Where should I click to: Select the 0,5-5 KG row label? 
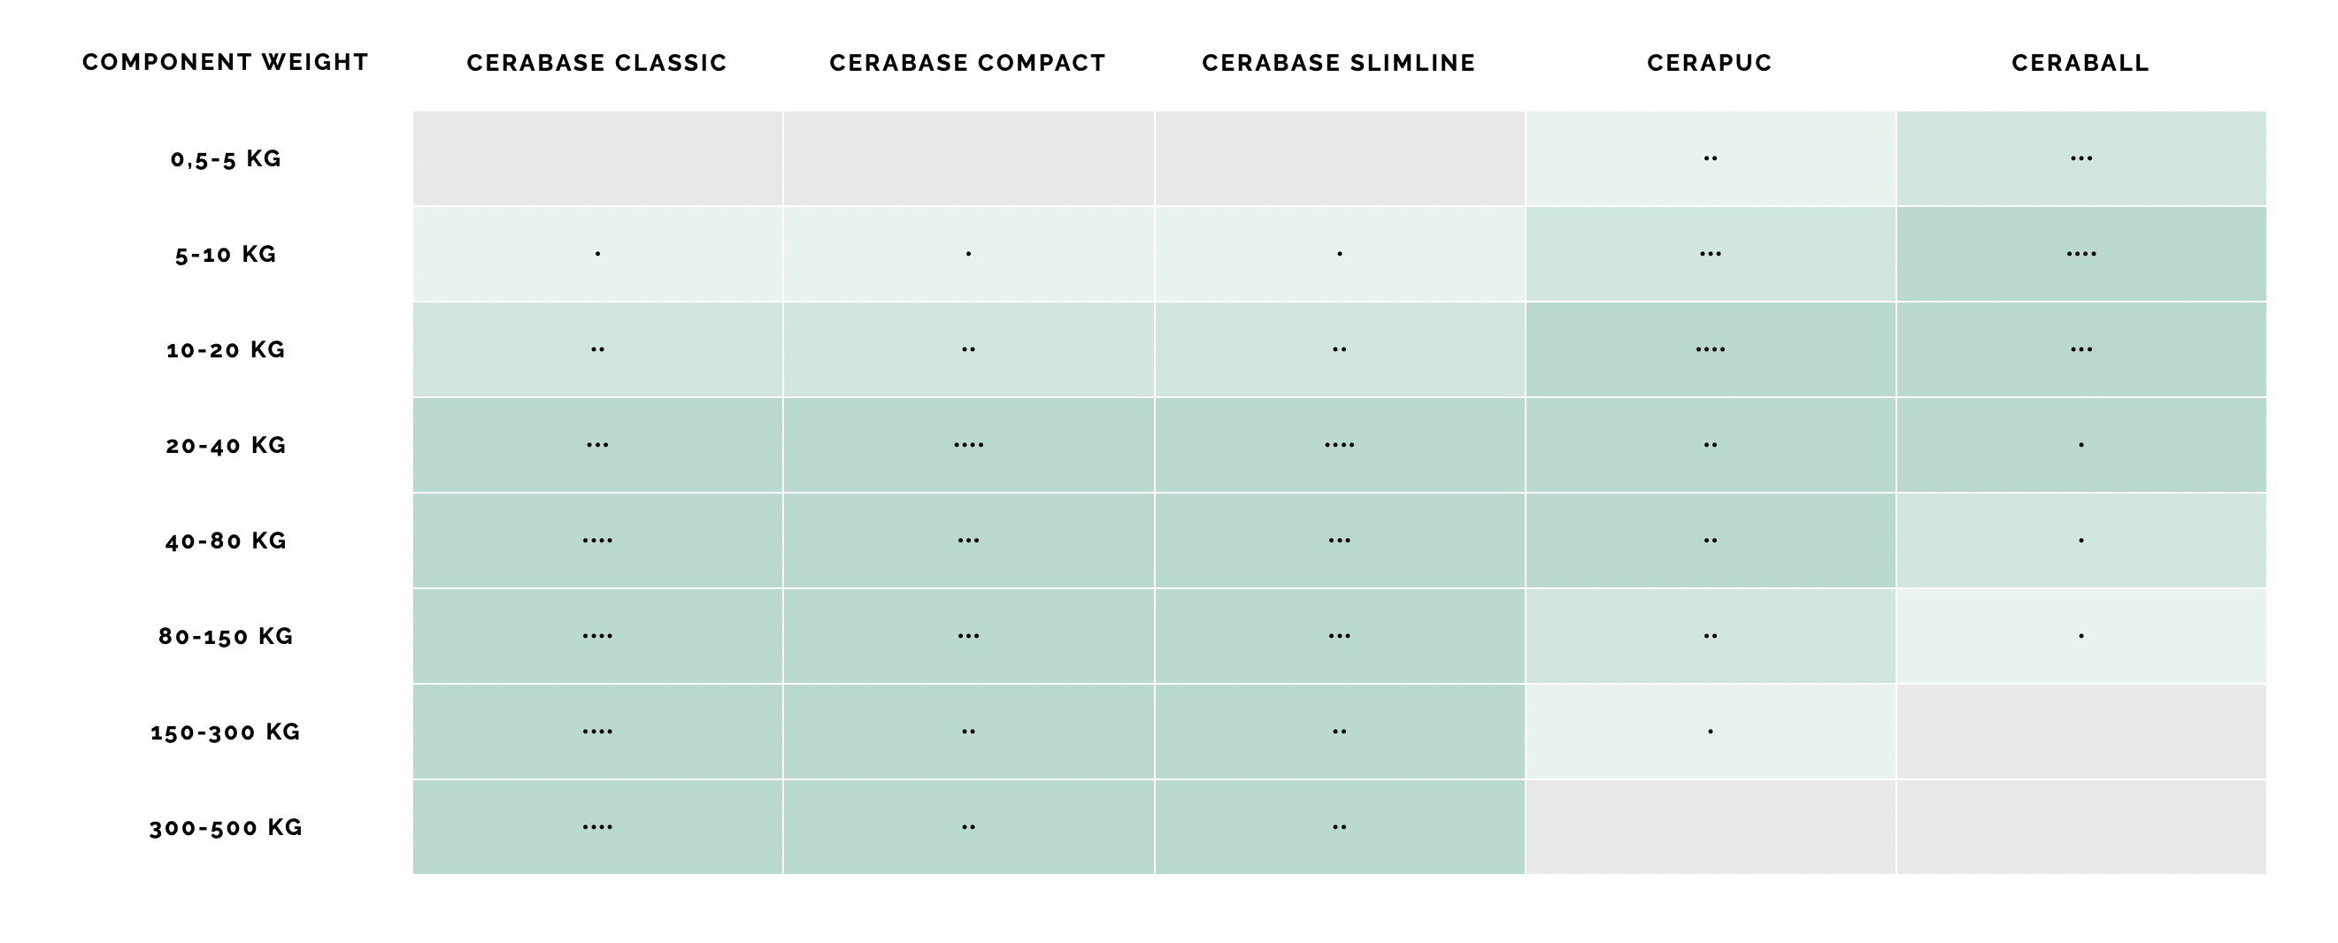tap(226, 159)
